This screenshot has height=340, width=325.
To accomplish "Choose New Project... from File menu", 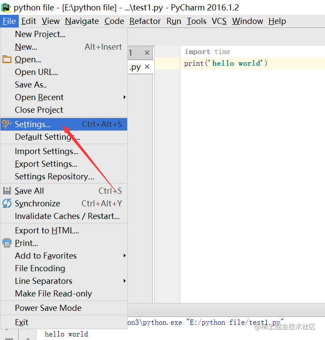I will tap(64, 34).
